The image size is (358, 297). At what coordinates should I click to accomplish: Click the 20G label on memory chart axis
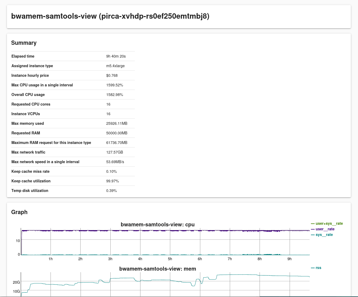16,282
